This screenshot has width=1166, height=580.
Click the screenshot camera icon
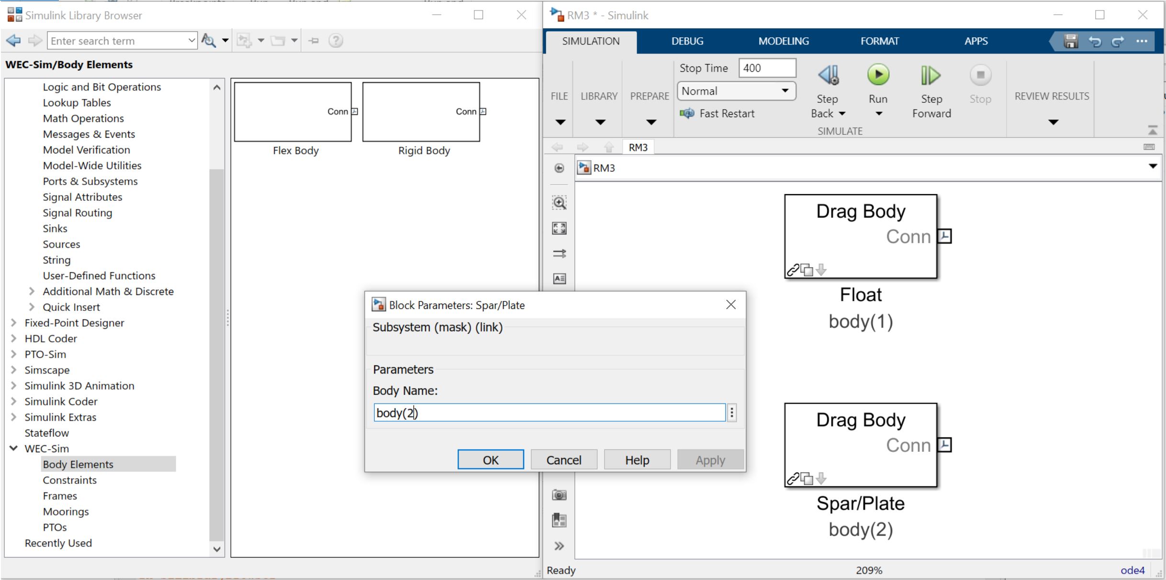tap(559, 495)
